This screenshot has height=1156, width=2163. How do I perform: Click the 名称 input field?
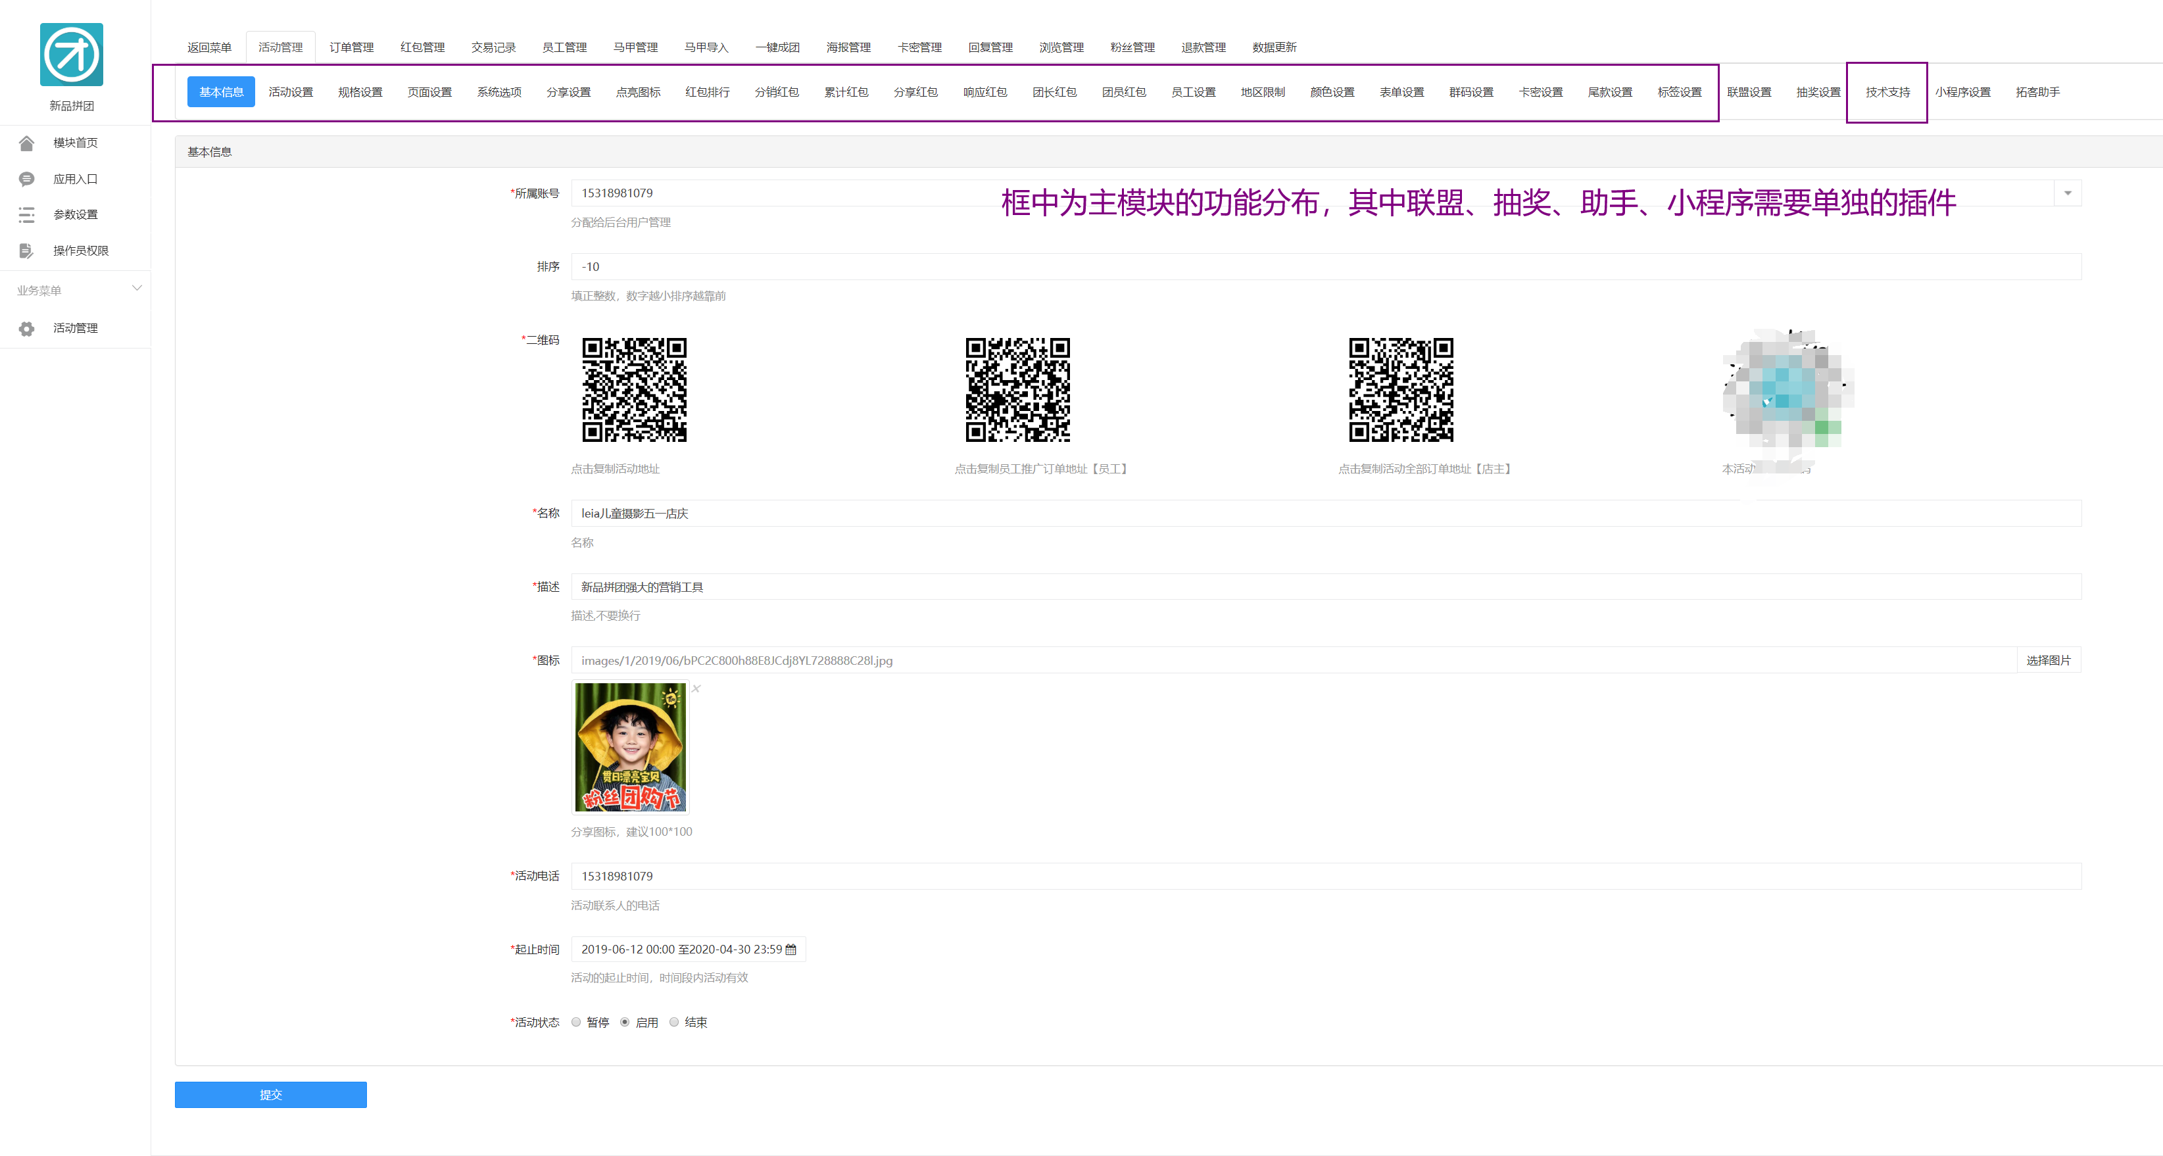(x=1326, y=514)
